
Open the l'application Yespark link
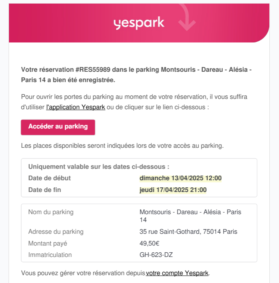(x=76, y=107)
